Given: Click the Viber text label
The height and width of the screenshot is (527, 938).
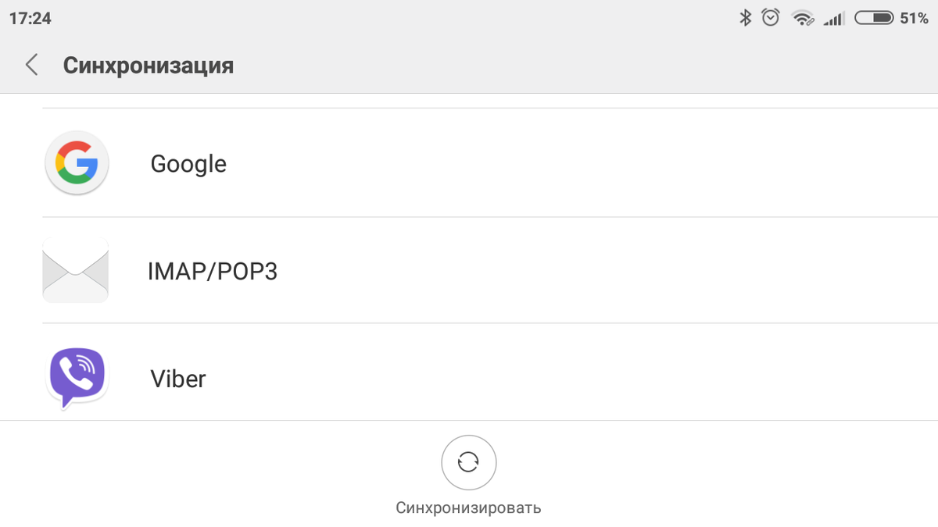Looking at the screenshot, I should tap(178, 379).
